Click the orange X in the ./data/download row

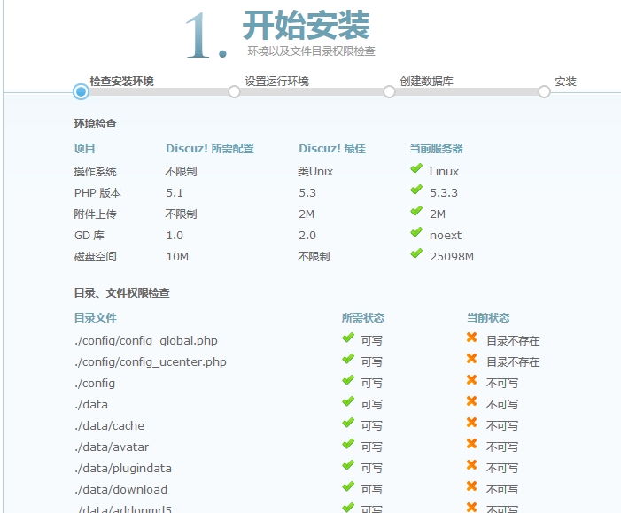471,486
